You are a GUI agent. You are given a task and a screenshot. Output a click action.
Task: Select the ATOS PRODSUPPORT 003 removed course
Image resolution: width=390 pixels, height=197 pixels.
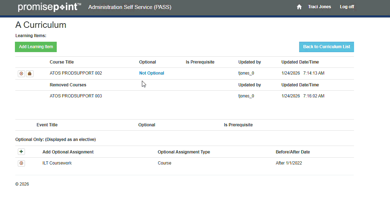pos(76,96)
